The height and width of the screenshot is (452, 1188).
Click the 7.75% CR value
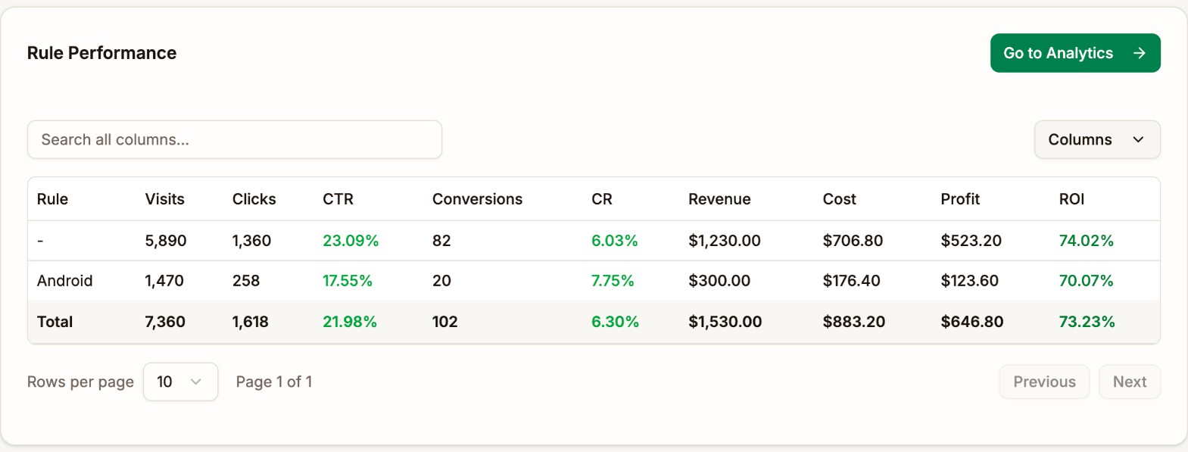pyautogui.click(x=613, y=281)
